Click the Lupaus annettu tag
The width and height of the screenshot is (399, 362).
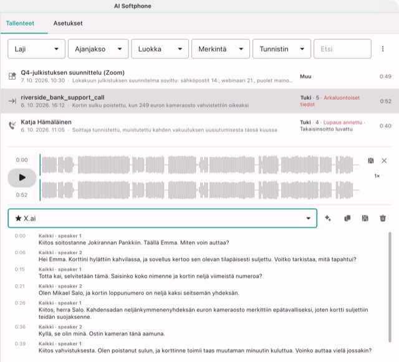pyautogui.click(x=342, y=122)
